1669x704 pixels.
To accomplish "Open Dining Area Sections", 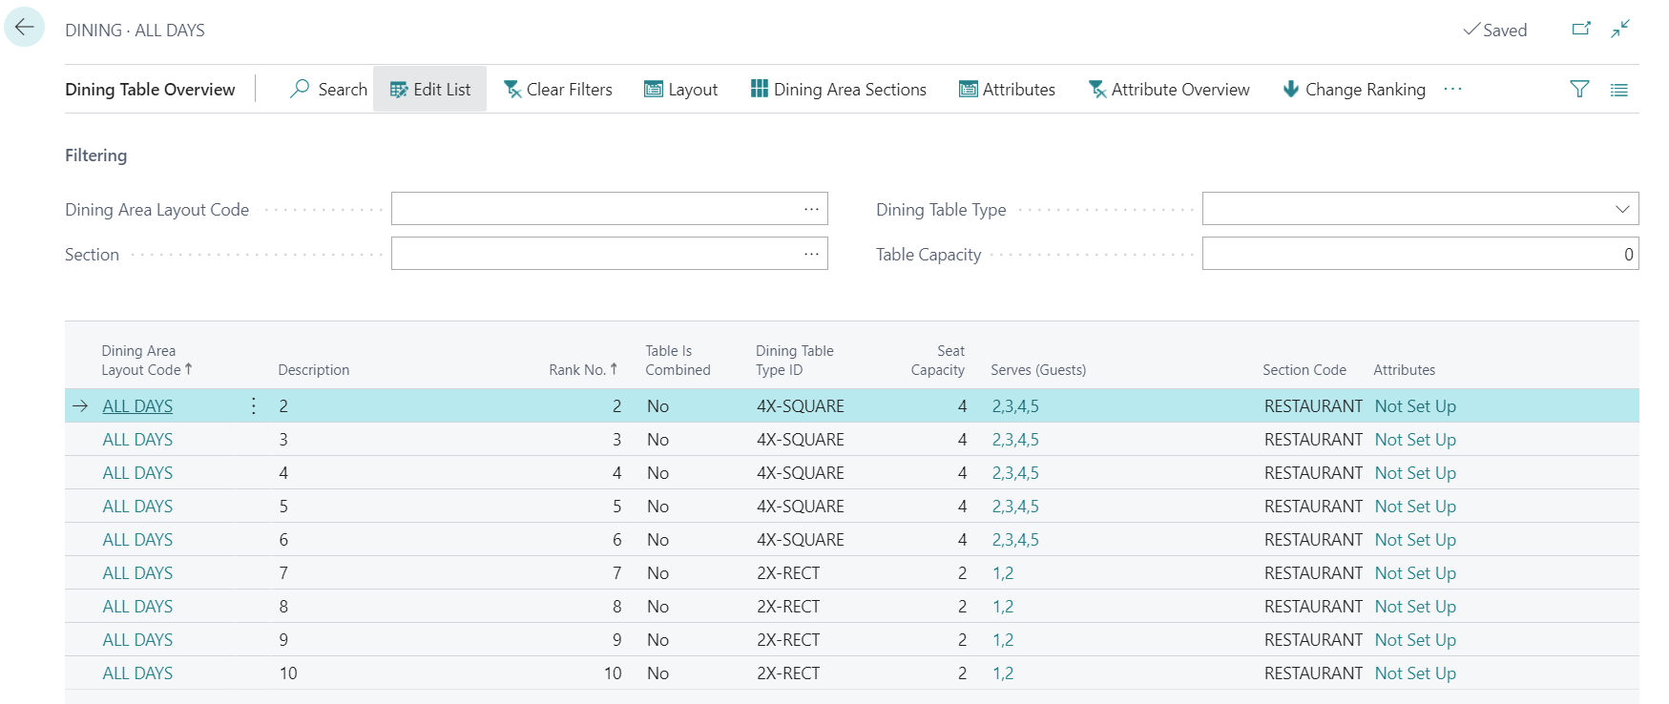I will 838,90.
